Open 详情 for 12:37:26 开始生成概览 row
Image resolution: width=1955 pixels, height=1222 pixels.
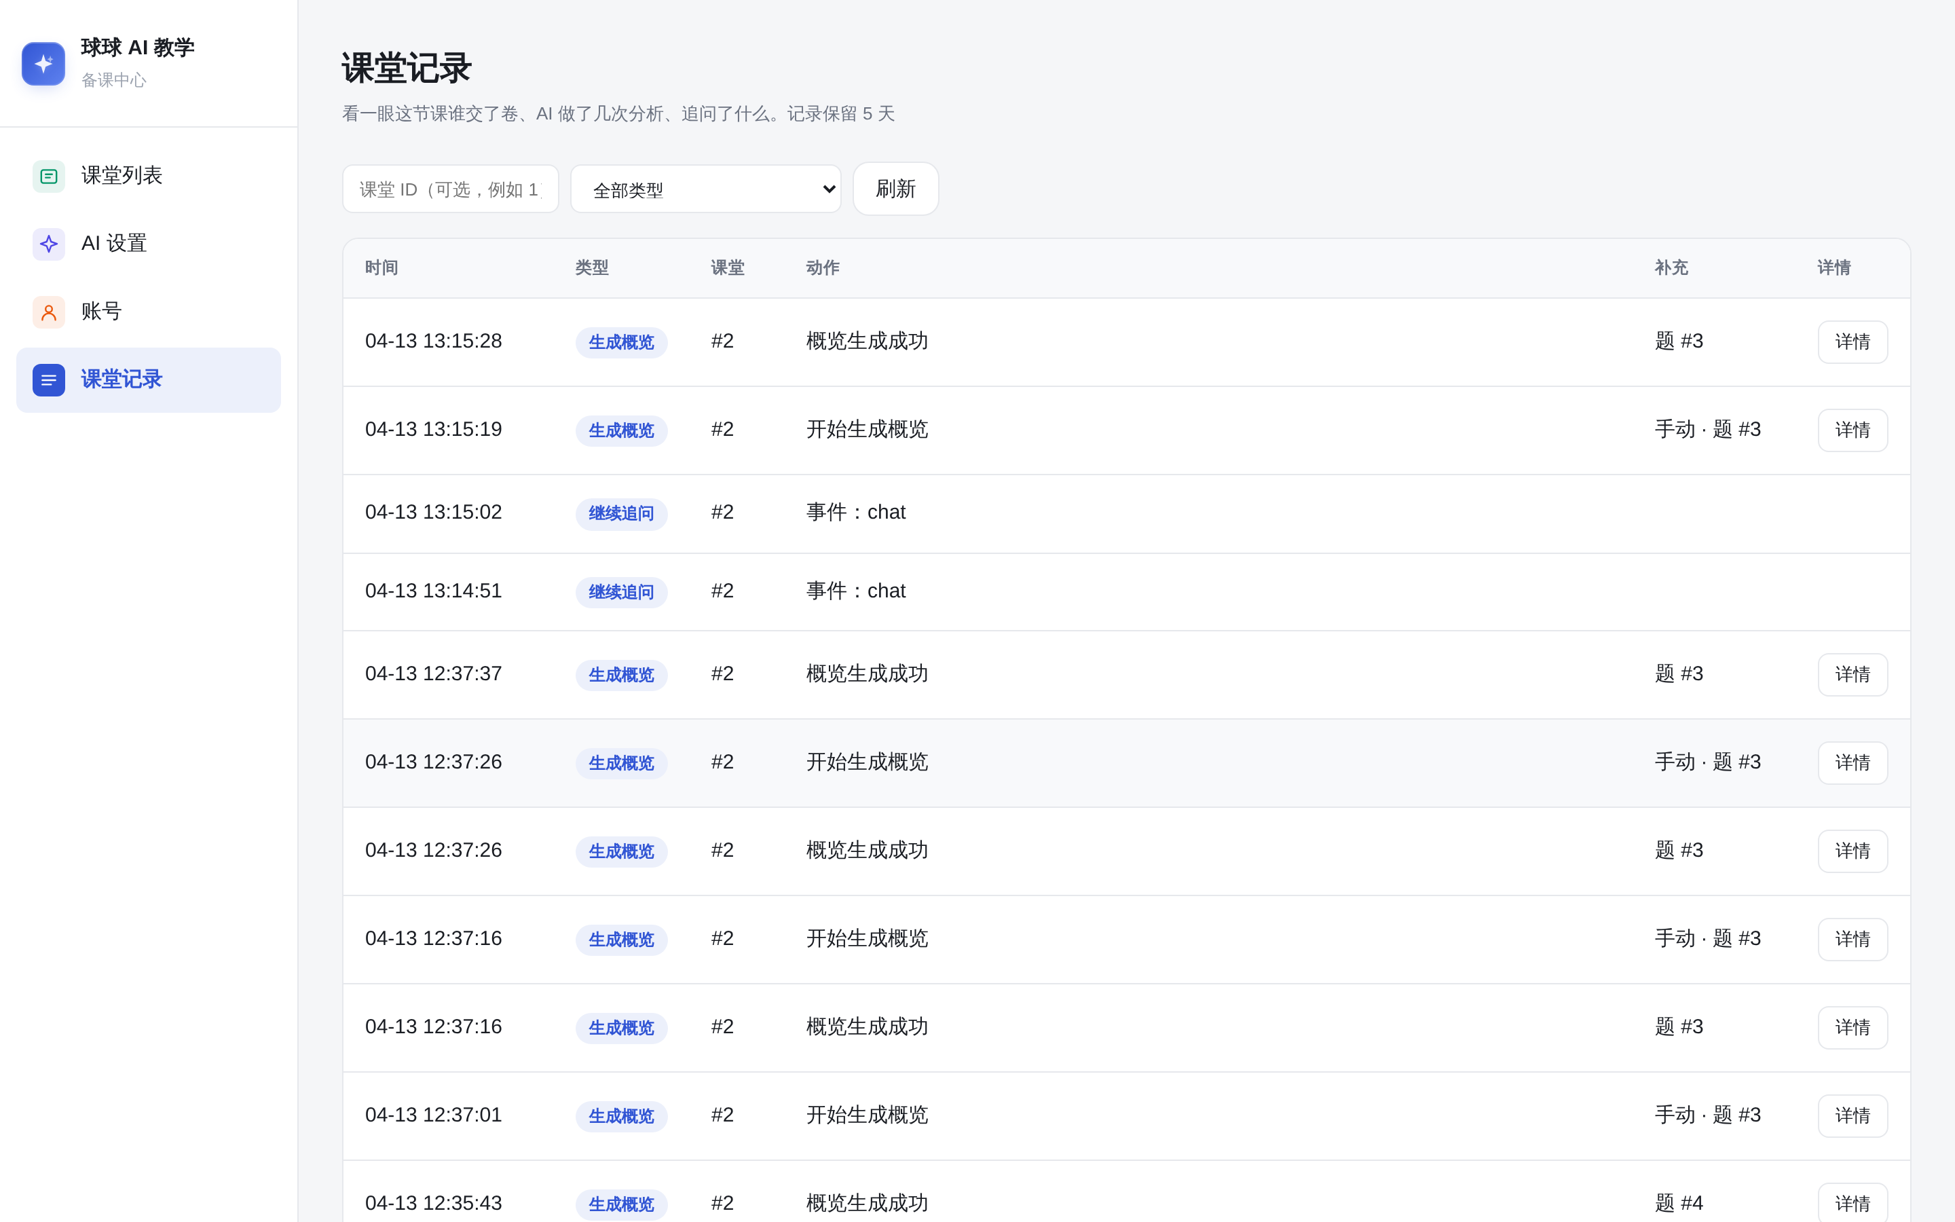1852,763
